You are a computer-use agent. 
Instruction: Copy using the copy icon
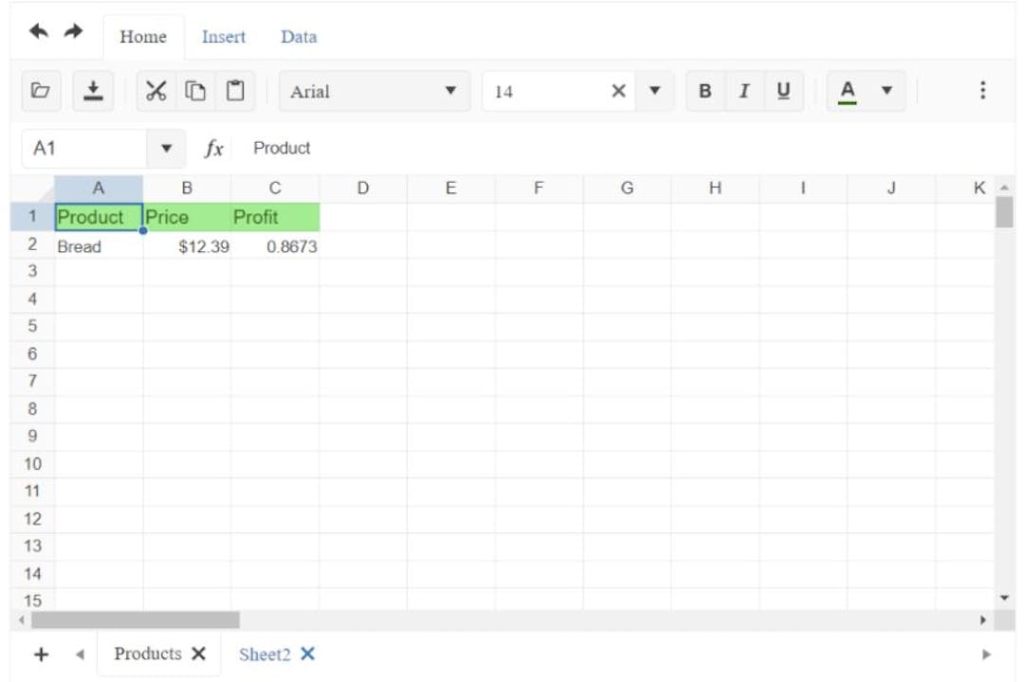[x=194, y=91]
